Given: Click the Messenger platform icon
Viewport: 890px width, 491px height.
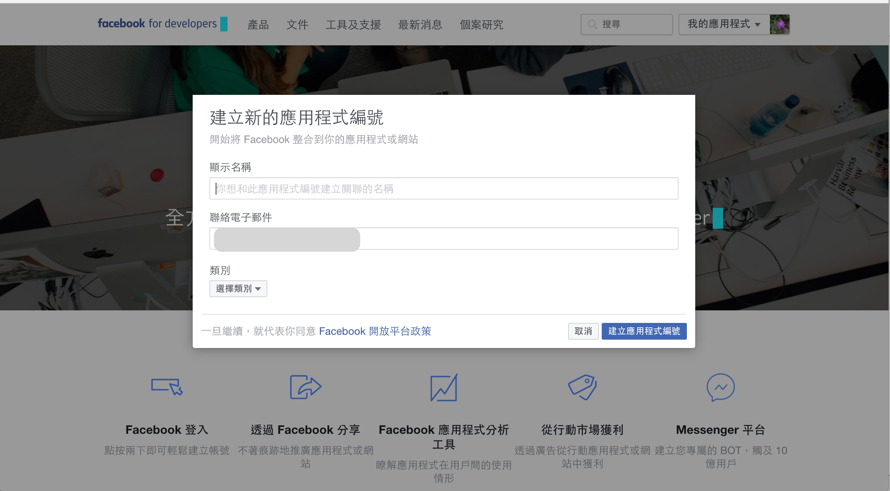Looking at the screenshot, I should click(720, 387).
